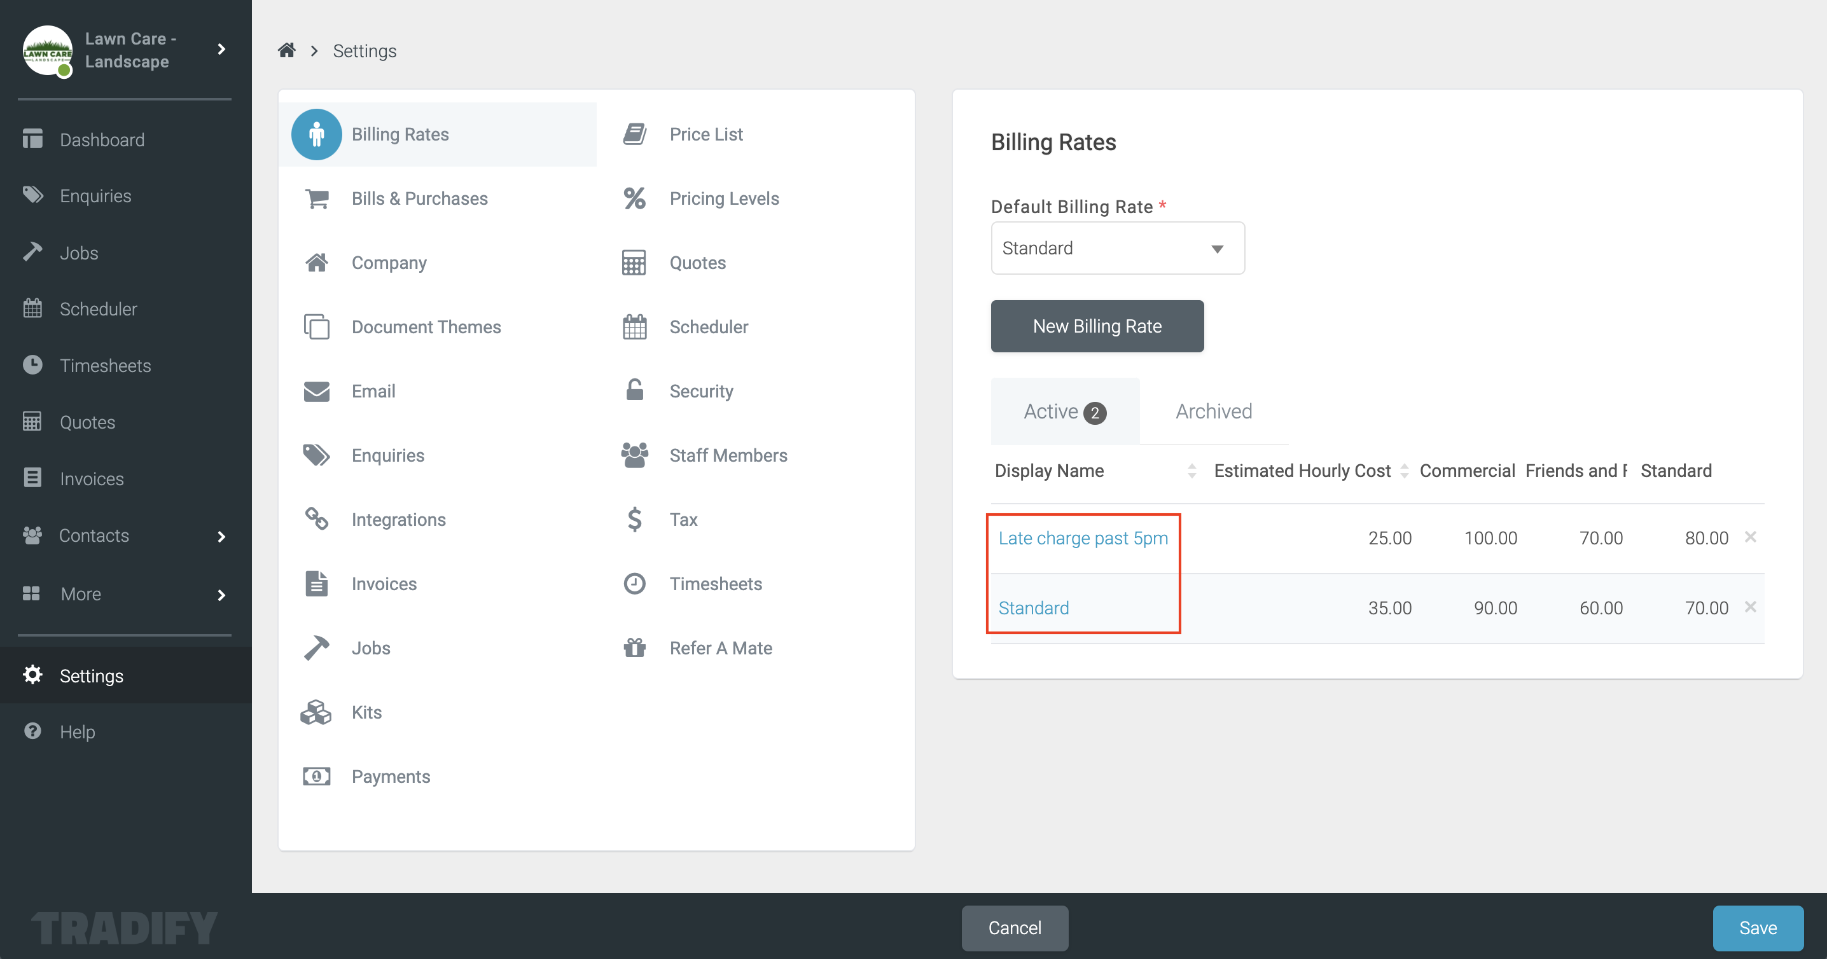Switch to the Archived tab
The width and height of the screenshot is (1827, 959).
tap(1214, 412)
